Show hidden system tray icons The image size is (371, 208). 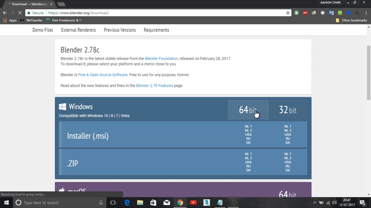coord(314,203)
